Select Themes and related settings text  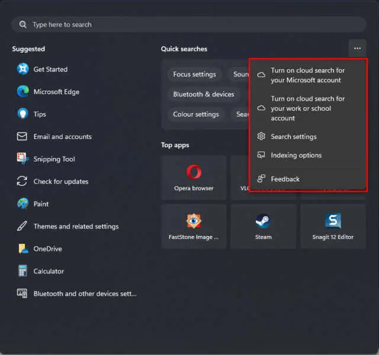pos(76,226)
